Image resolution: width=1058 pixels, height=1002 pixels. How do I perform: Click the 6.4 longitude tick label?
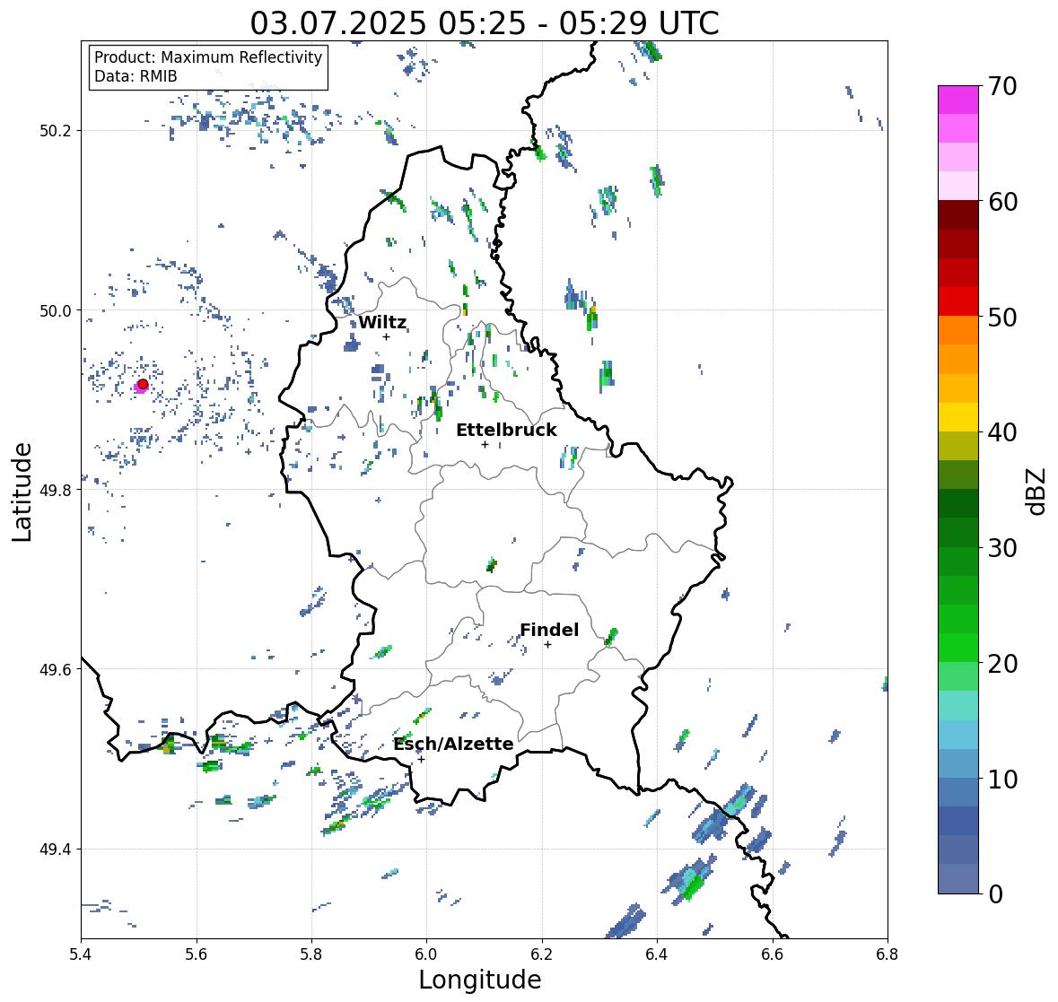coord(657,954)
